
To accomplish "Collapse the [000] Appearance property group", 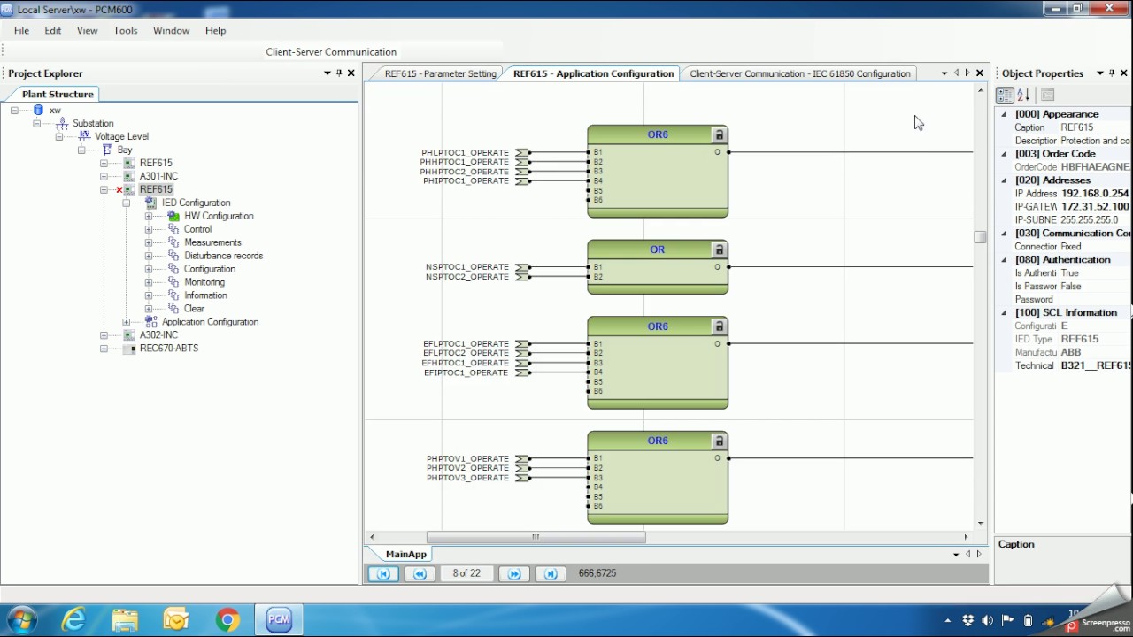I will pyautogui.click(x=1004, y=115).
